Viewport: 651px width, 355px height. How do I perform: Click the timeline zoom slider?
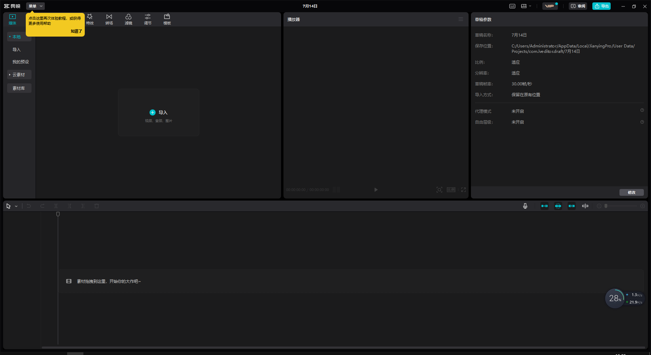click(621, 206)
